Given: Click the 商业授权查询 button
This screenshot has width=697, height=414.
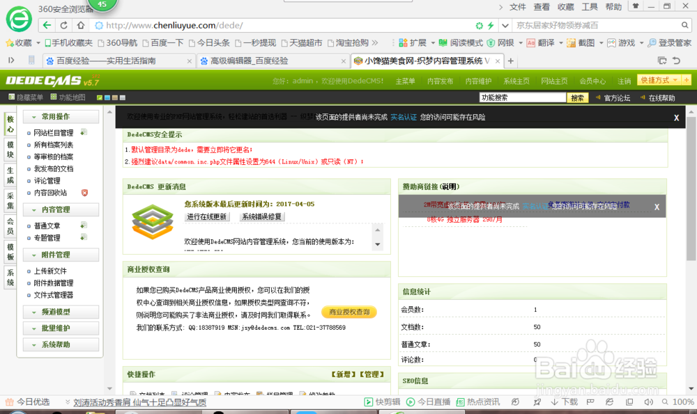Looking at the screenshot, I should tap(349, 312).
